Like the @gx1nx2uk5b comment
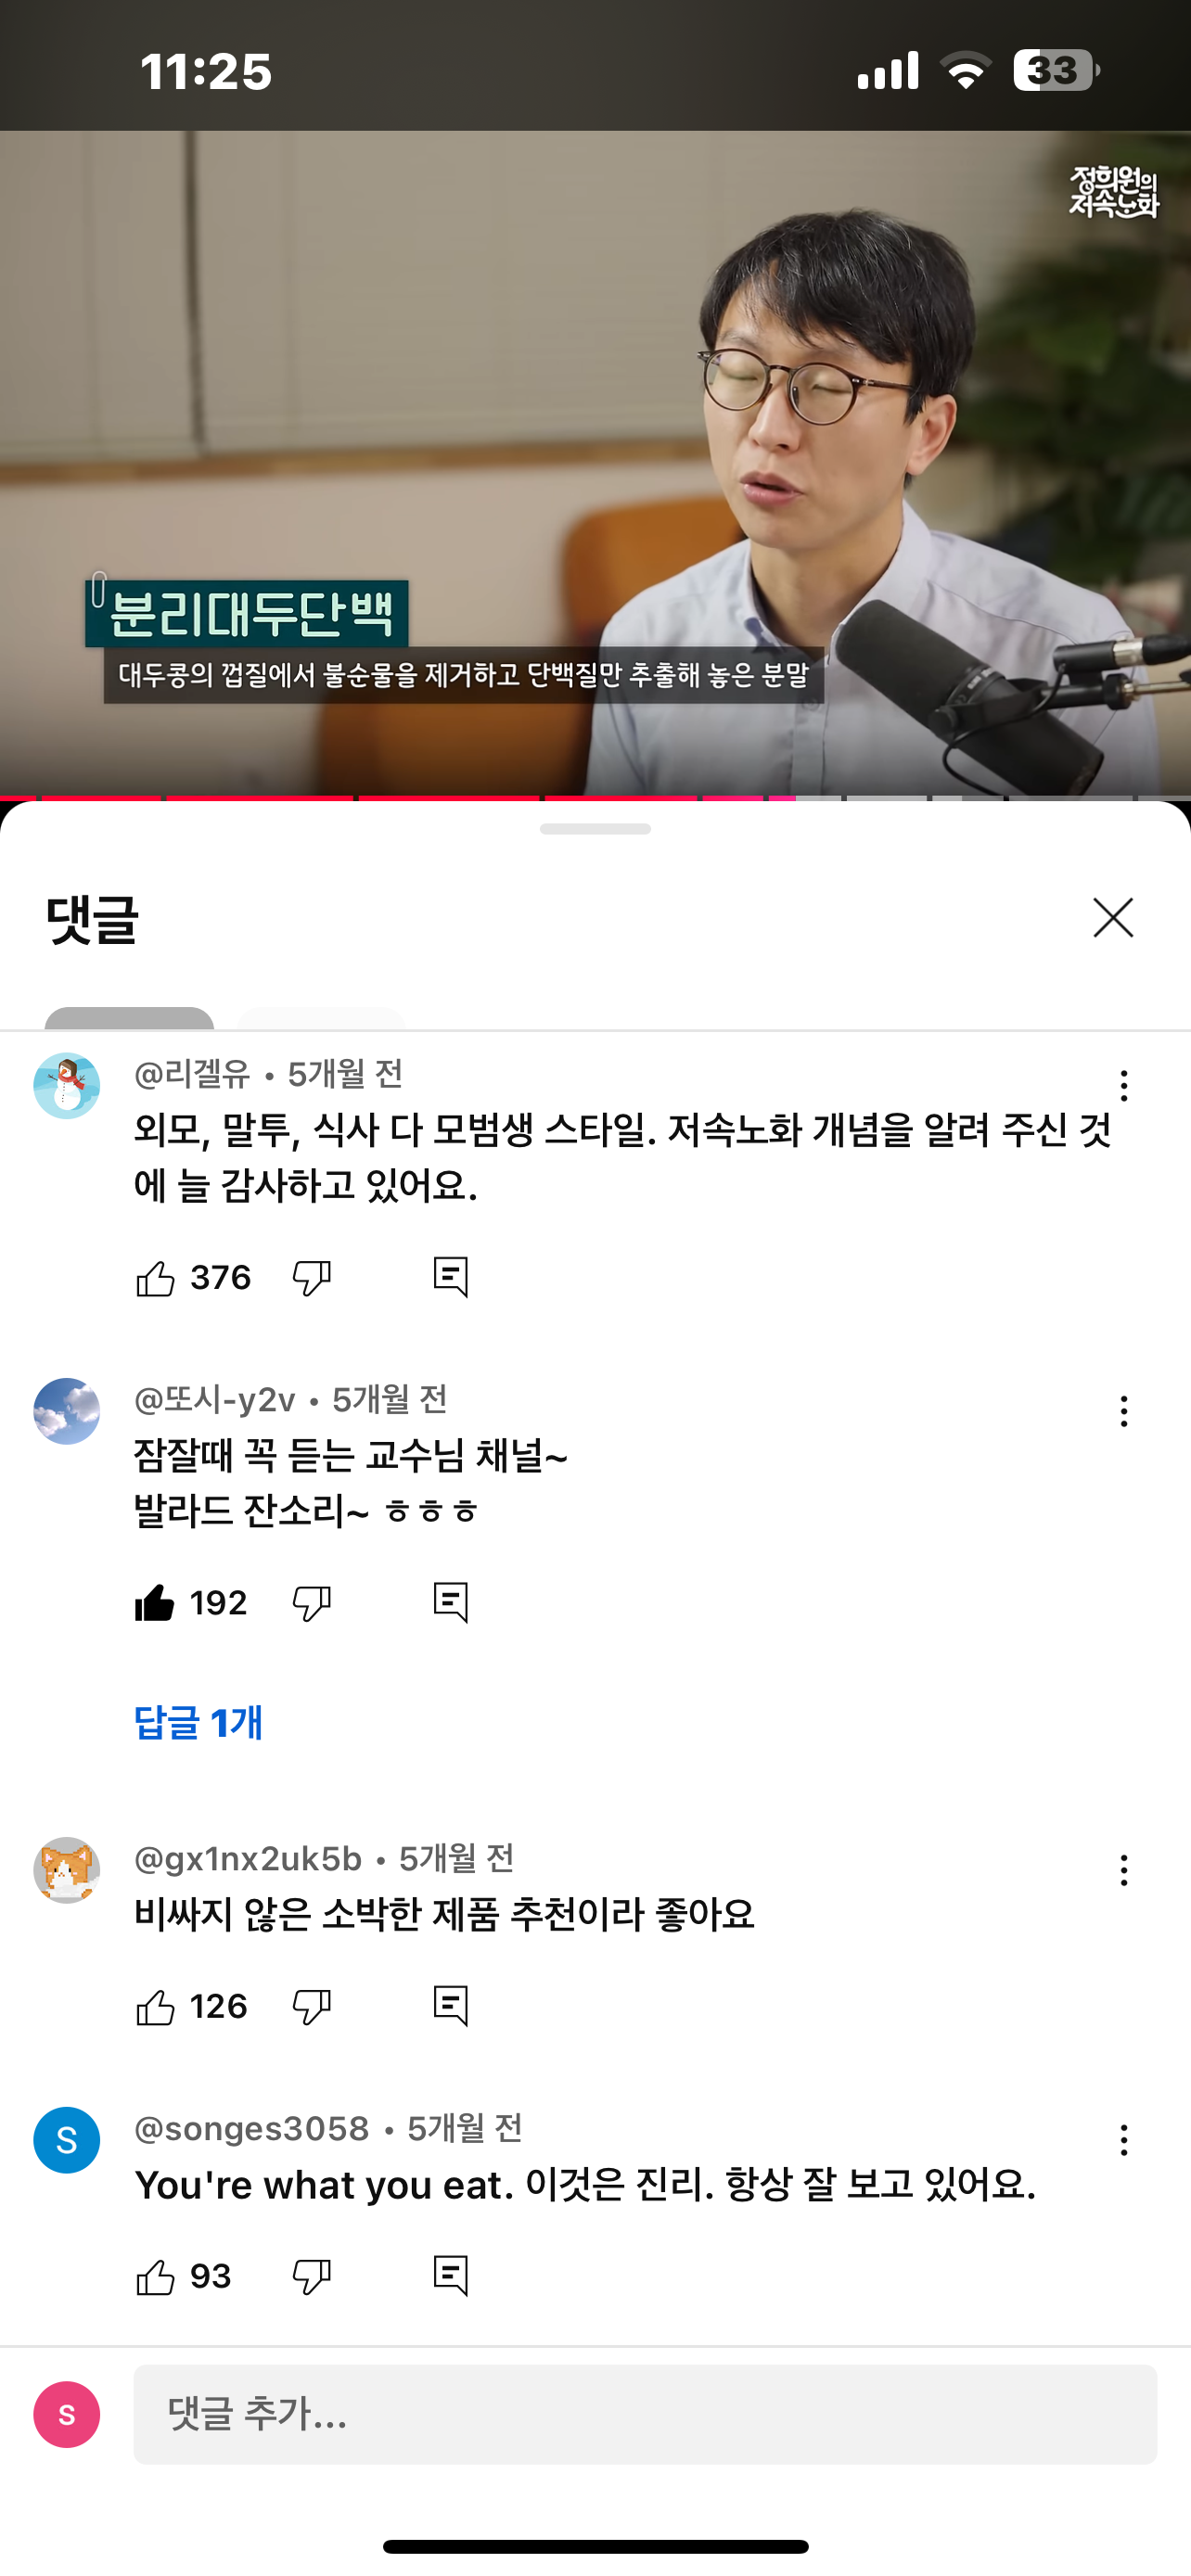1191x2576 pixels. coord(155,2006)
